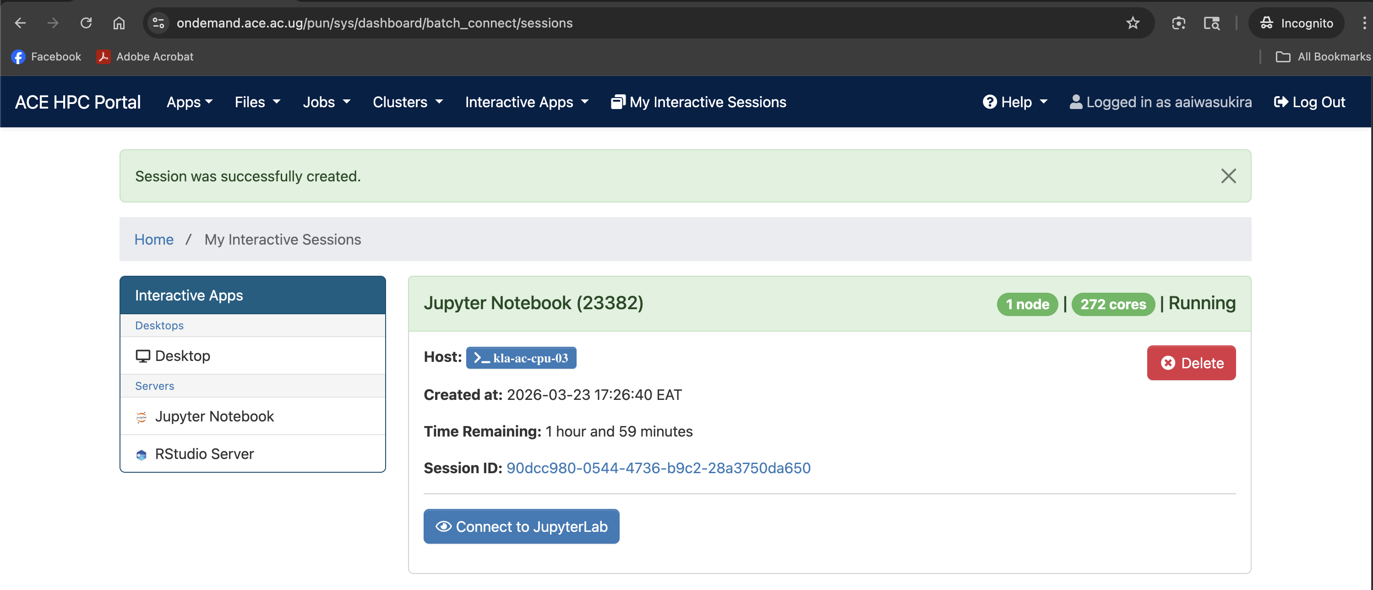Click the browser home icon
This screenshot has height=590, width=1373.
(119, 22)
